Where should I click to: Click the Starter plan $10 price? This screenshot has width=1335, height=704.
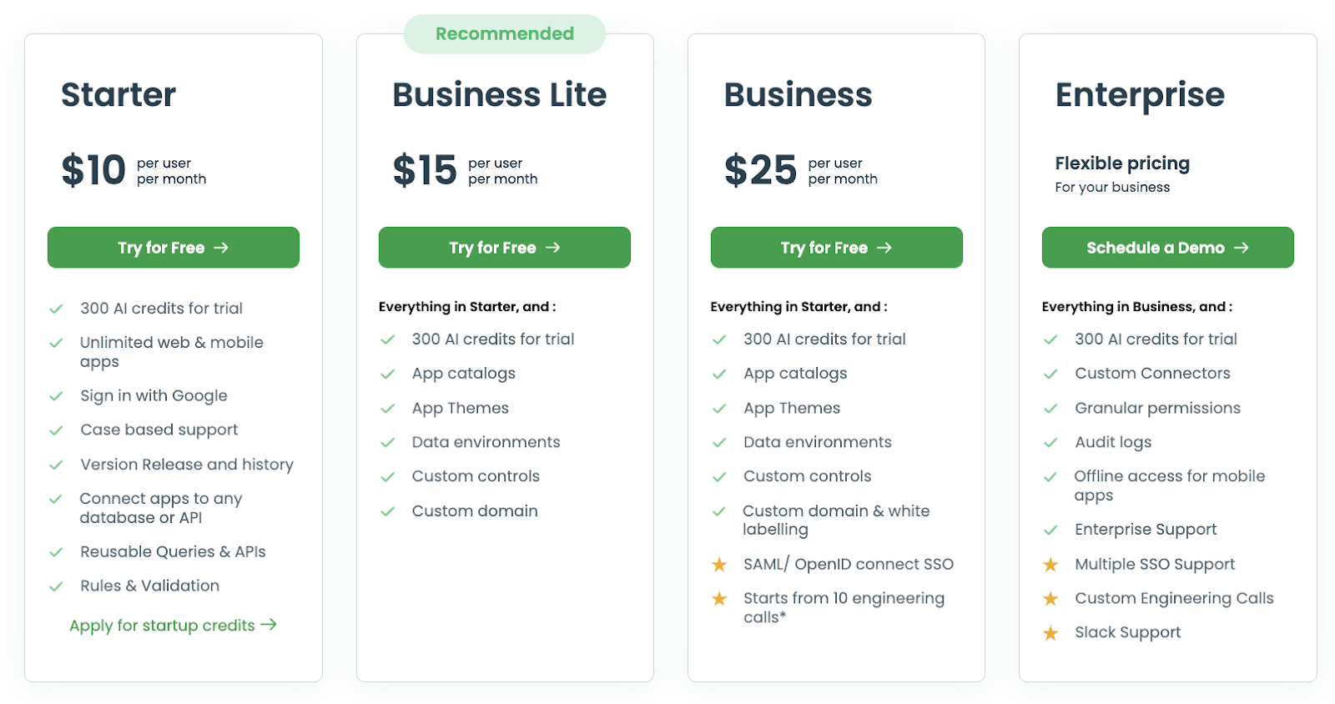pyautogui.click(x=93, y=170)
